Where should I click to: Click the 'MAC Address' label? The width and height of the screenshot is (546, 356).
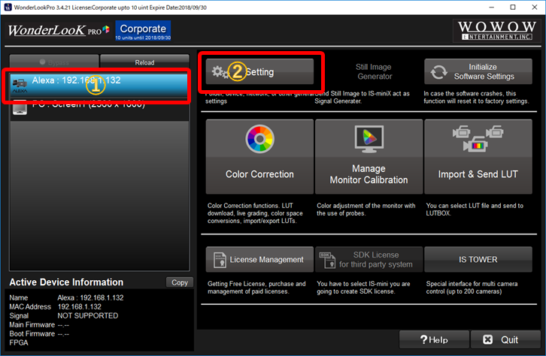pos(30,306)
